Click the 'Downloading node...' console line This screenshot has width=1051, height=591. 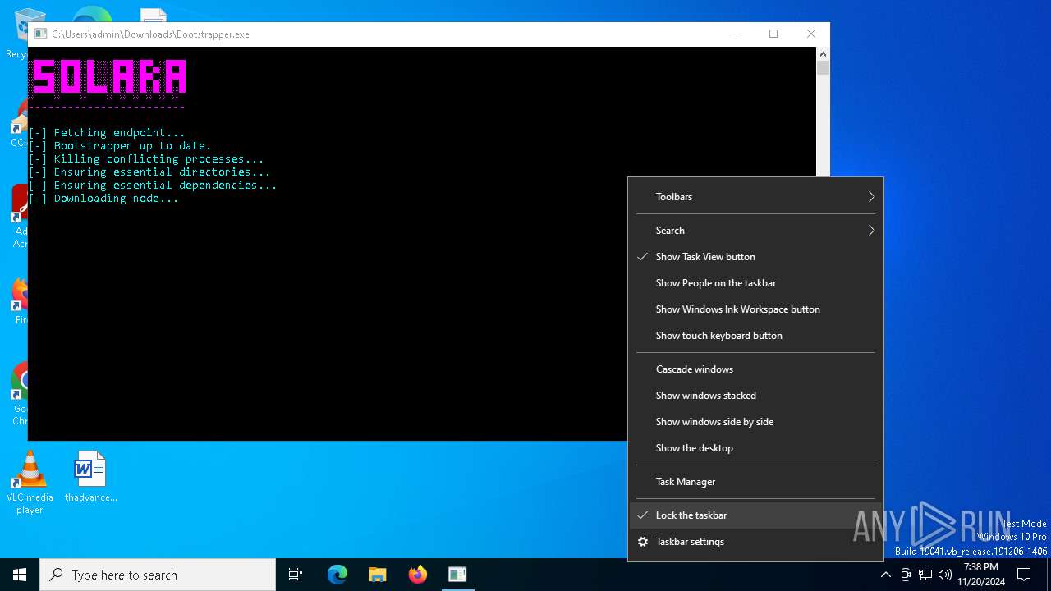point(103,199)
